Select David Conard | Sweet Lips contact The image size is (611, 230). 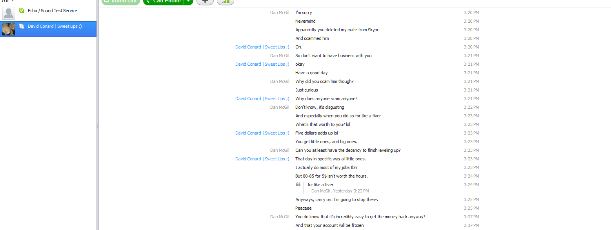pos(48,29)
